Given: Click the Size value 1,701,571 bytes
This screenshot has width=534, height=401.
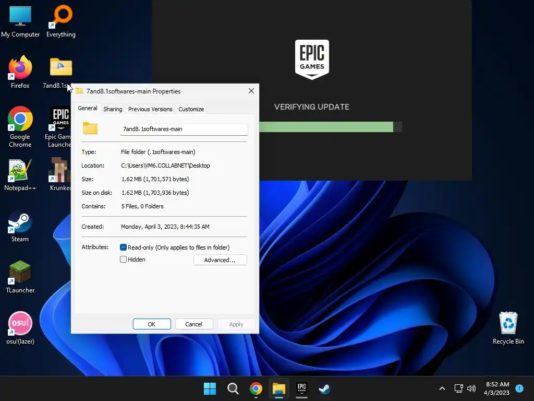Looking at the screenshot, I should [155, 179].
